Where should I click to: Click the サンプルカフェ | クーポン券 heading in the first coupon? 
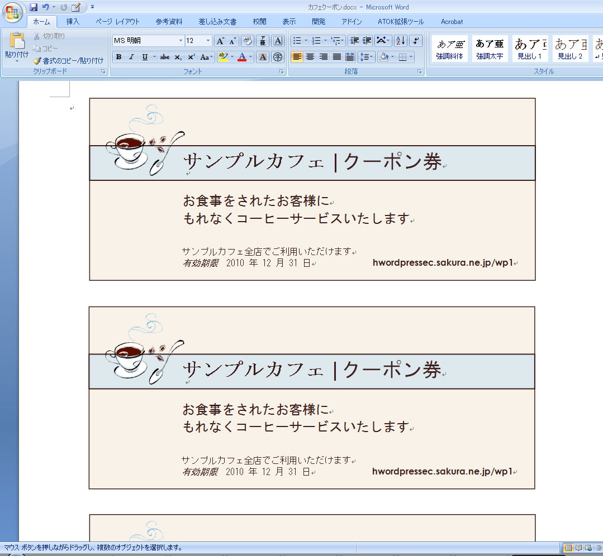[312, 162]
